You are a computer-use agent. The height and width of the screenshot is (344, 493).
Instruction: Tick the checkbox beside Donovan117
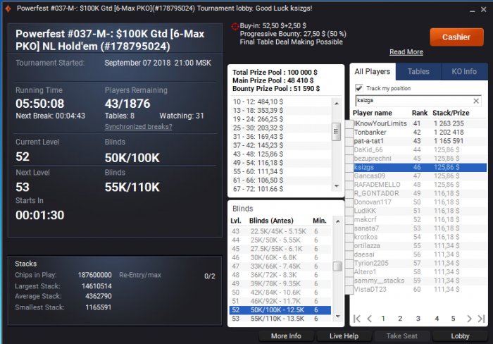point(349,202)
